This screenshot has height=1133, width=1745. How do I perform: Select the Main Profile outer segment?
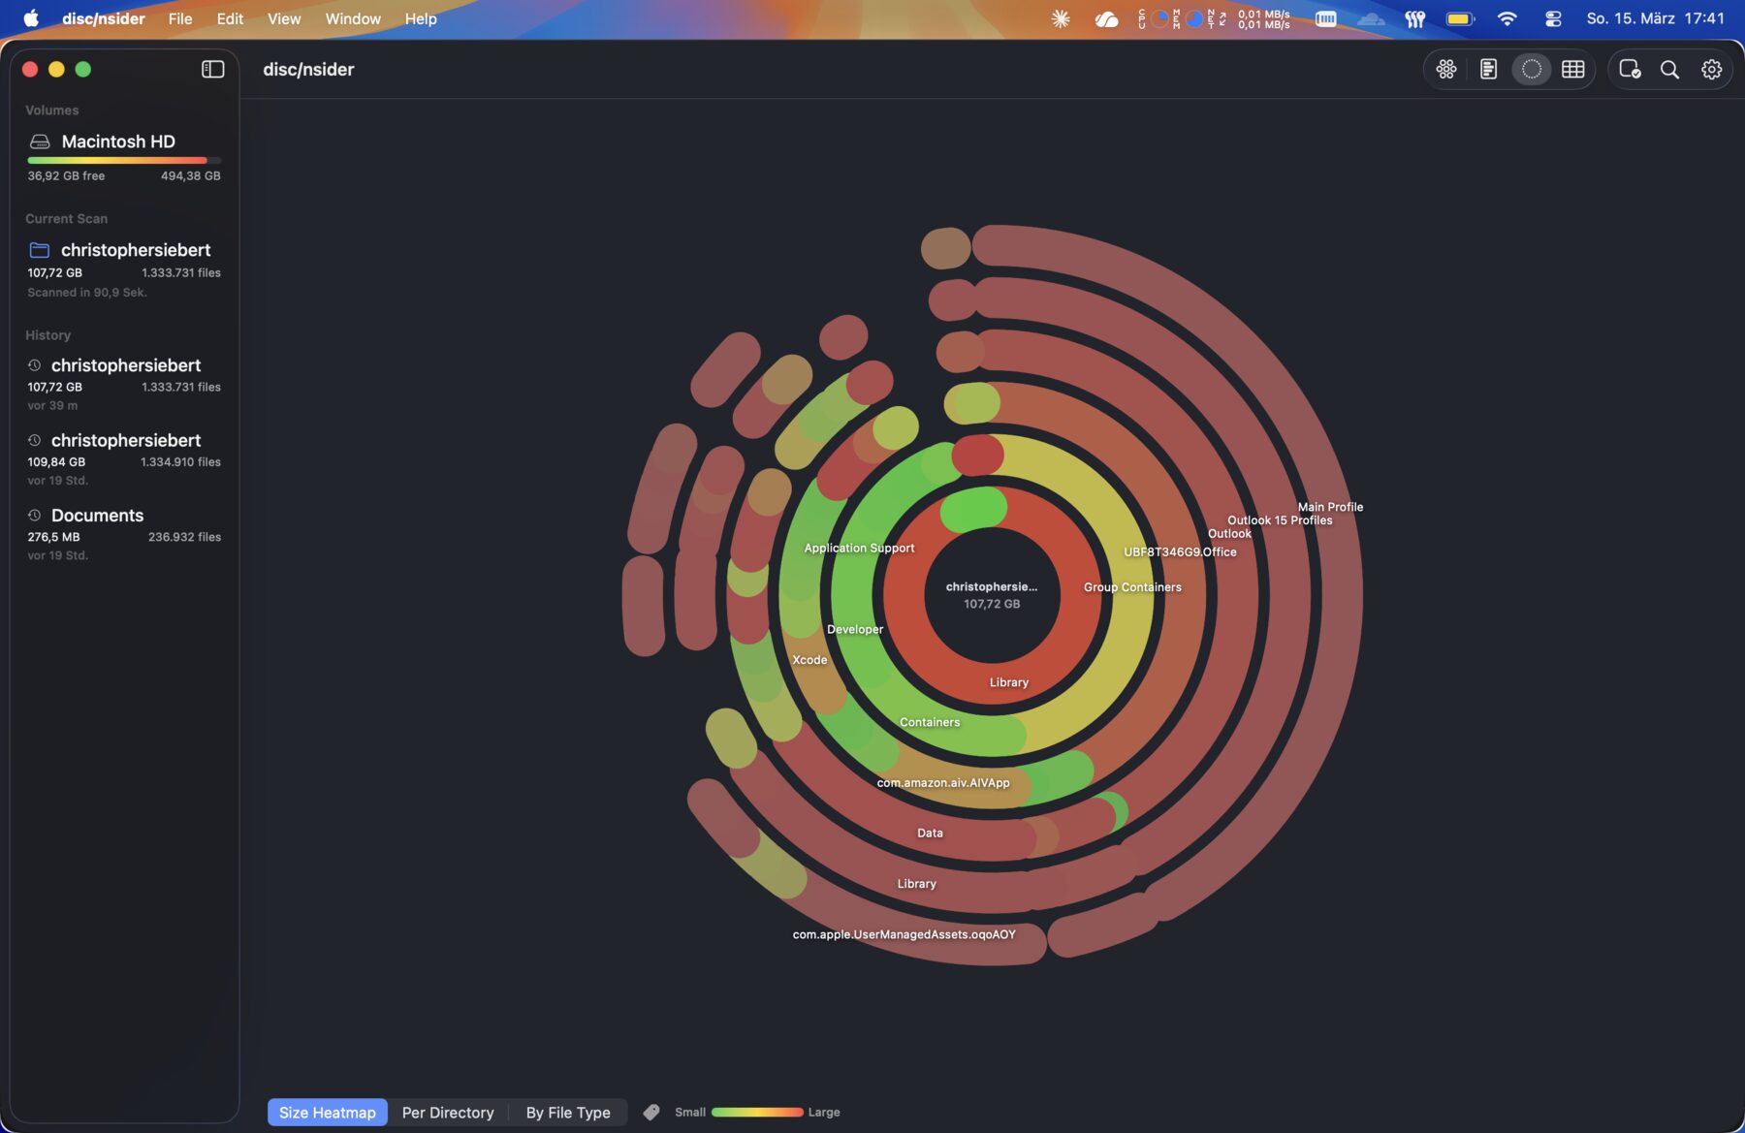pos(1330,507)
